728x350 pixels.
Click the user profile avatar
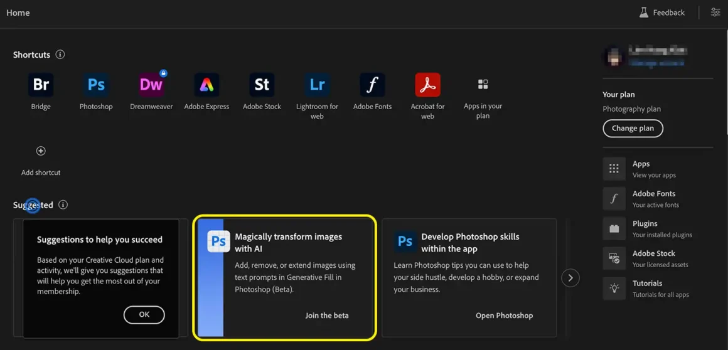(x=613, y=56)
